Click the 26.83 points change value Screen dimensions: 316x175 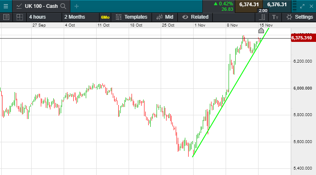(x=227, y=9)
